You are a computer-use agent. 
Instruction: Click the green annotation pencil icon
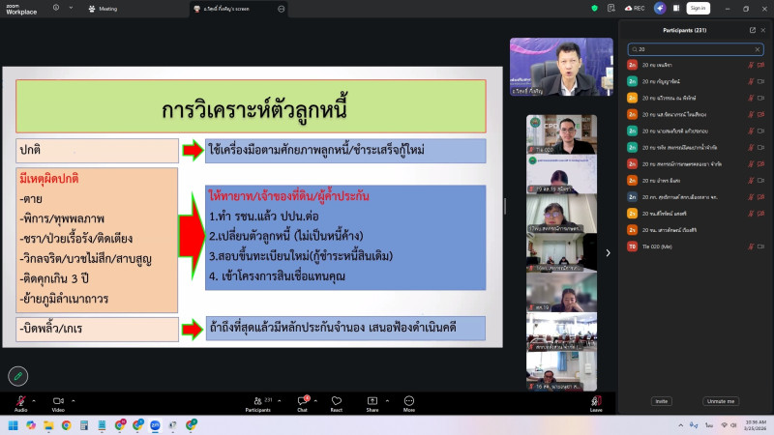pyautogui.click(x=16, y=375)
